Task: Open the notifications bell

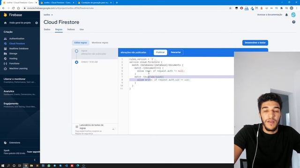Action: coord(286,15)
